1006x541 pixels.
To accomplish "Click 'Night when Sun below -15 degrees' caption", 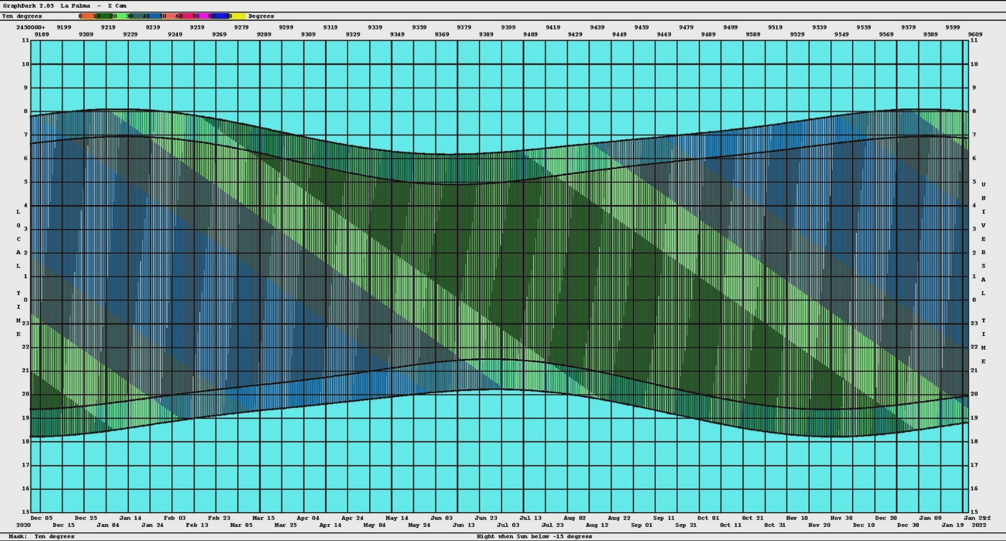I will [534, 537].
